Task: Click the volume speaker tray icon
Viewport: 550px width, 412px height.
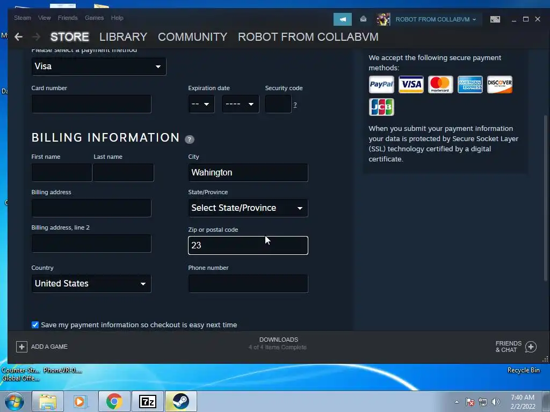Action: tap(496, 402)
